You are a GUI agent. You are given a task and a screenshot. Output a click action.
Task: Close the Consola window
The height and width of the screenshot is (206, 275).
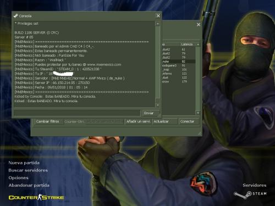158,16
